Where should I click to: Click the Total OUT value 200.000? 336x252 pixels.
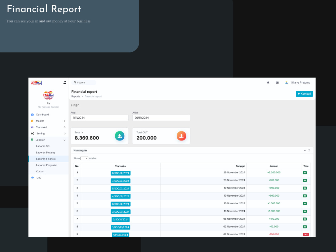tap(146, 138)
